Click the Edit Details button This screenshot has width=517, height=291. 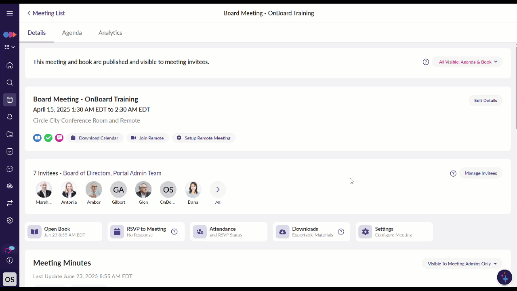pyautogui.click(x=485, y=101)
